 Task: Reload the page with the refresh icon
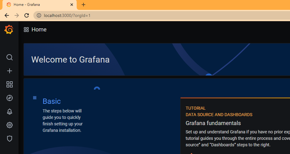click(x=27, y=15)
